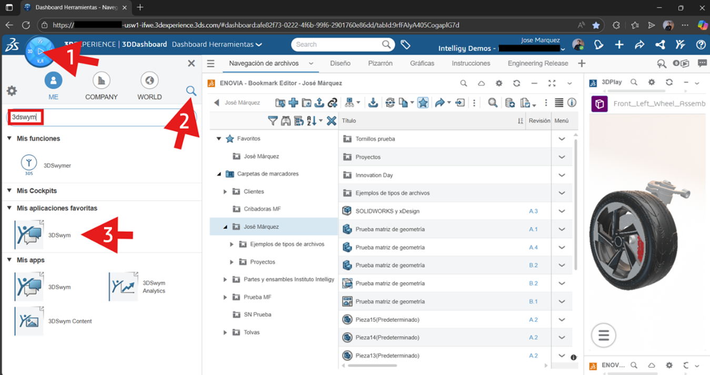Image resolution: width=710 pixels, height=375 pixels.
Task: Collapse the Mis aplicaciones favoritas section
Action: 9,208
